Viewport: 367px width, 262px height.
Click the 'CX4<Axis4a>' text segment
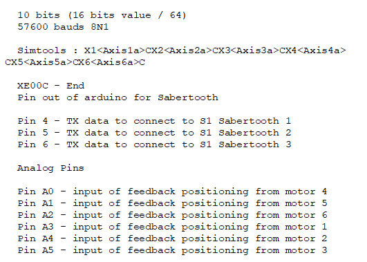pyautogui.click(x=312, y=50)
